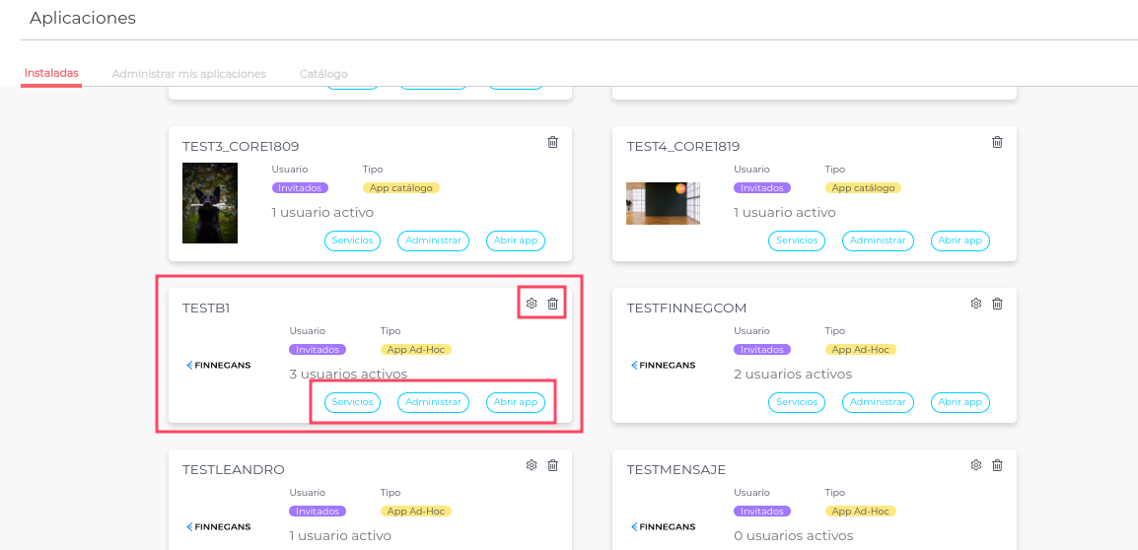
Task: Delete TESTB1 using the trash icon
Action: (552, 304)
